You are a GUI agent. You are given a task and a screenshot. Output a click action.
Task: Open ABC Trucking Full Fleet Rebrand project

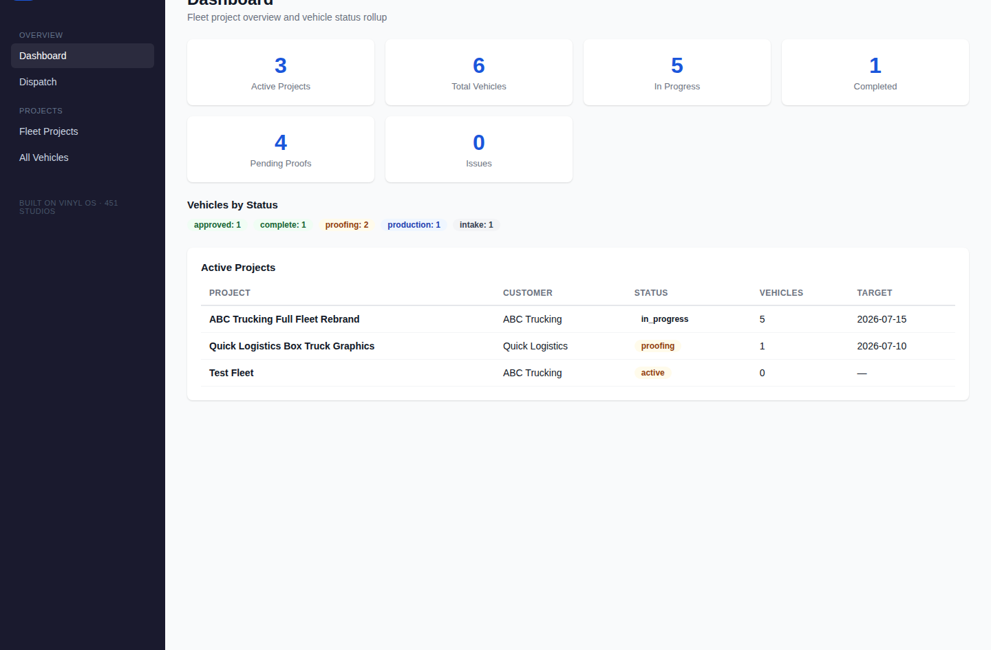pos(284,319)
